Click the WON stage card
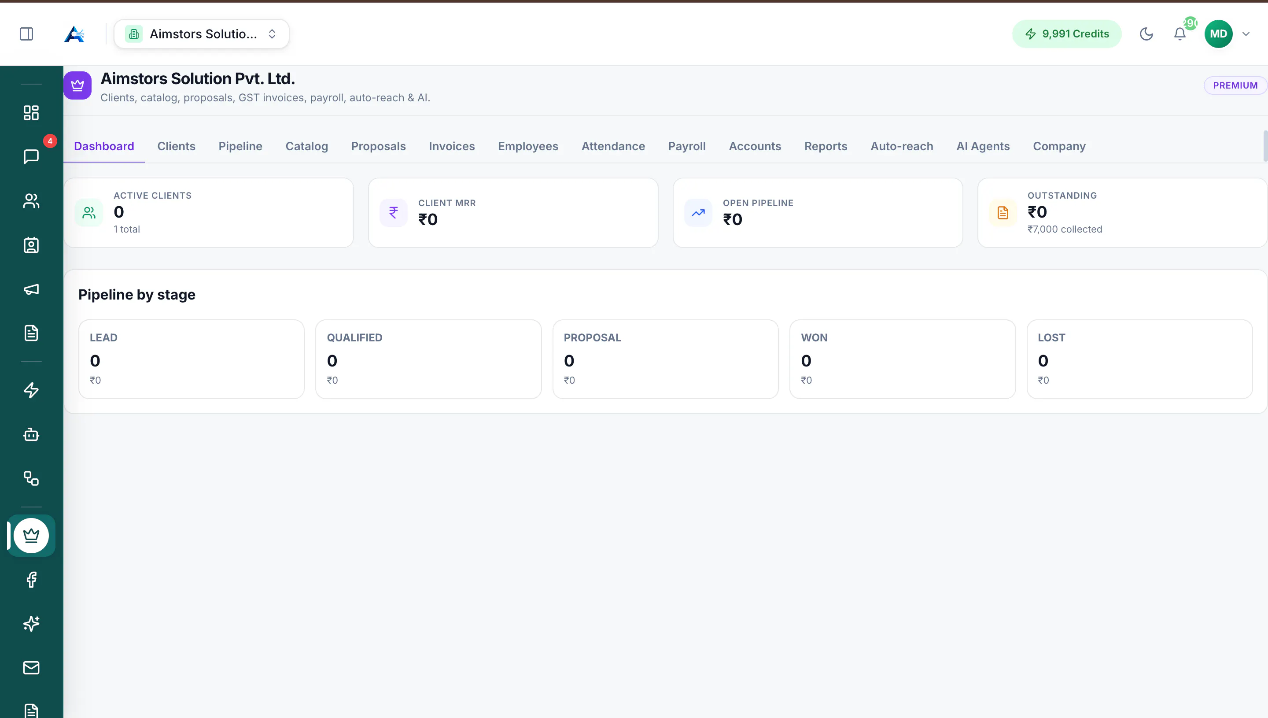Screen dimensions: 1268x718 coord(903,359)
